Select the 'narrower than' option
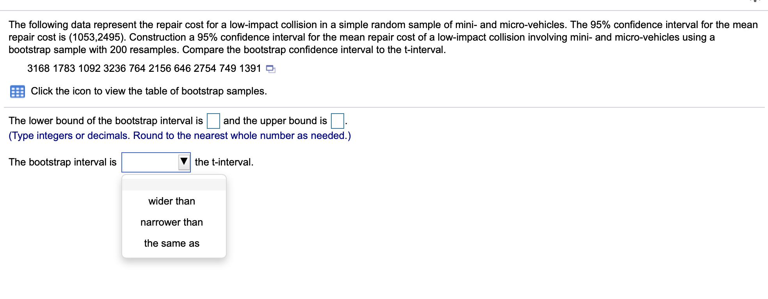768x299 pixels. 171,222
